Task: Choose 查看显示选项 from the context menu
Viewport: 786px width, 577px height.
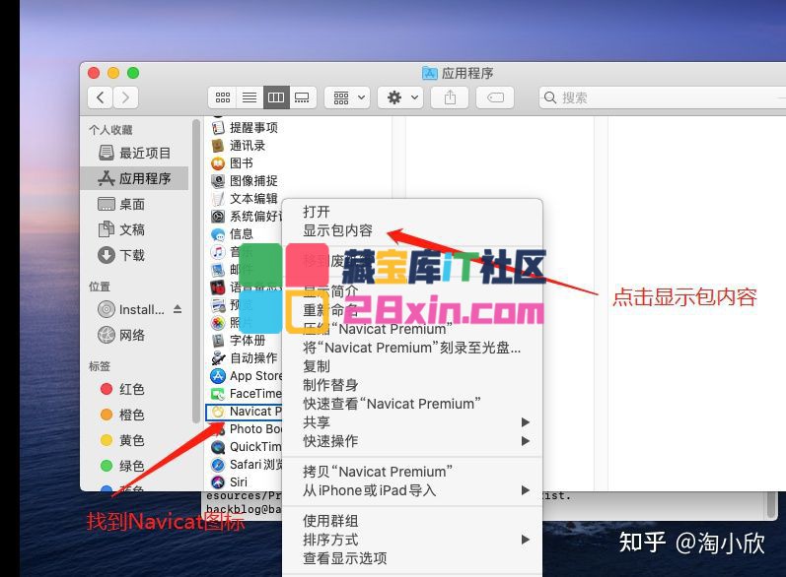Action: [x=412, y=558]
